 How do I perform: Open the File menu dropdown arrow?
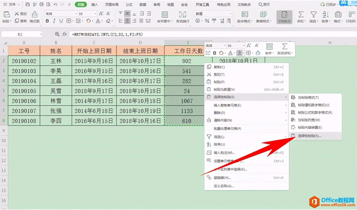click(19, 4)
